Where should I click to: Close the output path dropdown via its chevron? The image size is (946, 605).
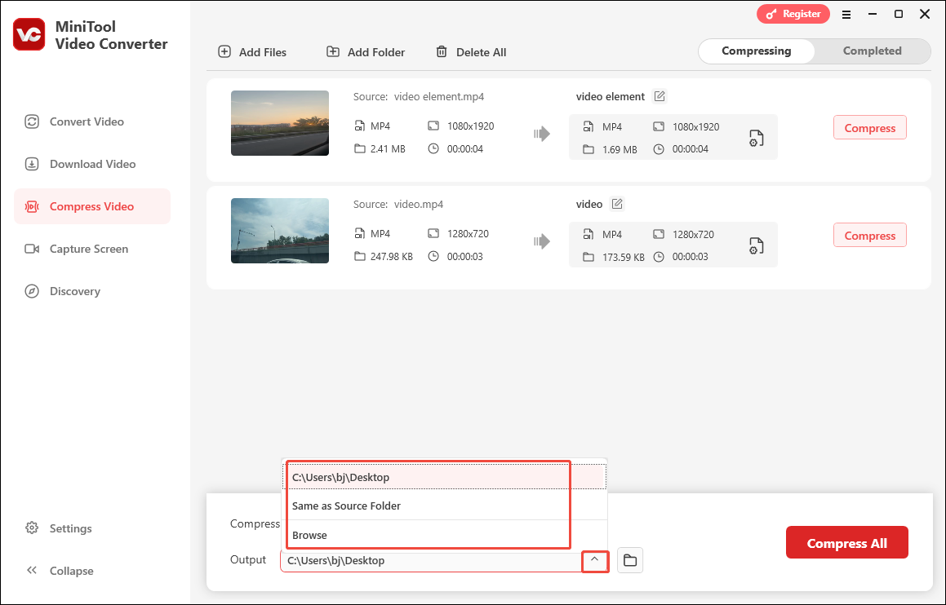pyautogui.click(x=595, y=561)
